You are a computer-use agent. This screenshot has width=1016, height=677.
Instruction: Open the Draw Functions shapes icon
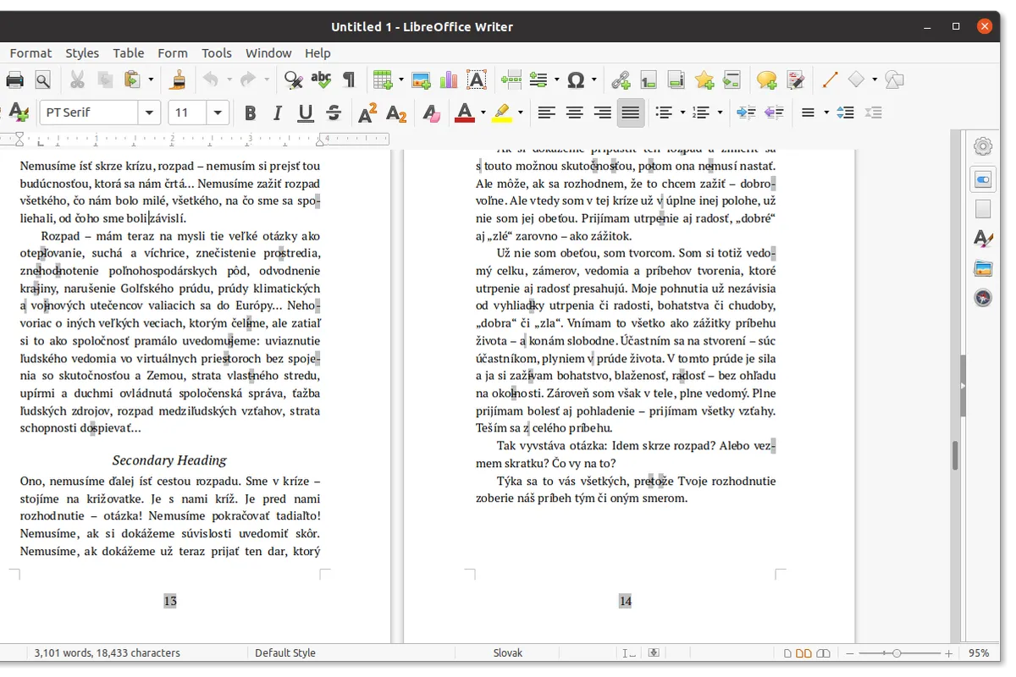894,80
